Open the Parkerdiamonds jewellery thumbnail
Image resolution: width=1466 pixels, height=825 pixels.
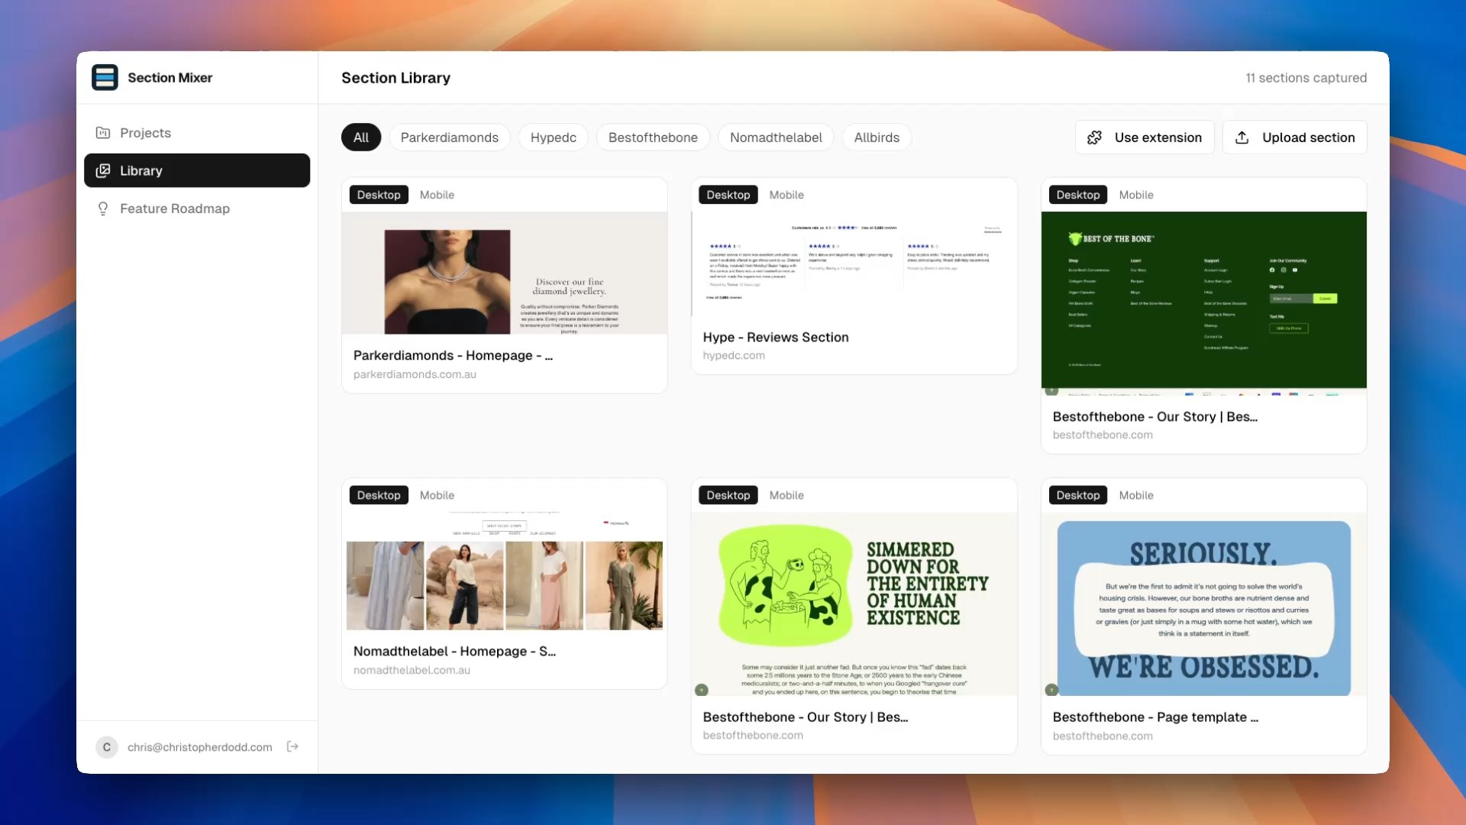[x=505, y=273]
